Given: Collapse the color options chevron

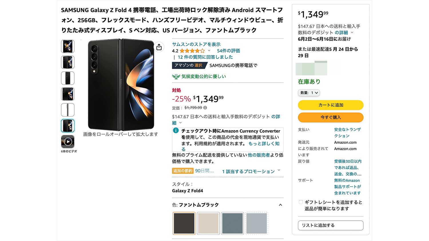Looking at the screenshot, I should (280, 205).
